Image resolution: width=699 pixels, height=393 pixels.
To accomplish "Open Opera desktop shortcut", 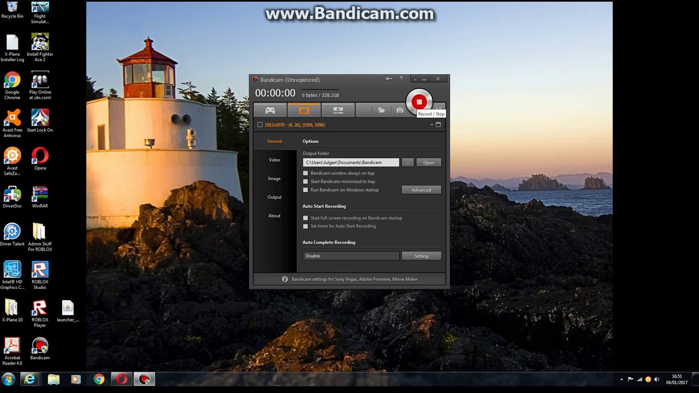I will [40, 159].
